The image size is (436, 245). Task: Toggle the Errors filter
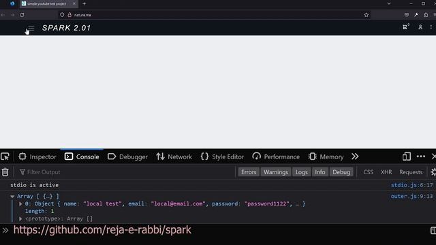click(249, 172)
